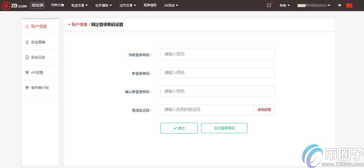Open 安全日志 in the sidebar
The width and height of the screenshot is (364, 168).
[x=38, y=57]
